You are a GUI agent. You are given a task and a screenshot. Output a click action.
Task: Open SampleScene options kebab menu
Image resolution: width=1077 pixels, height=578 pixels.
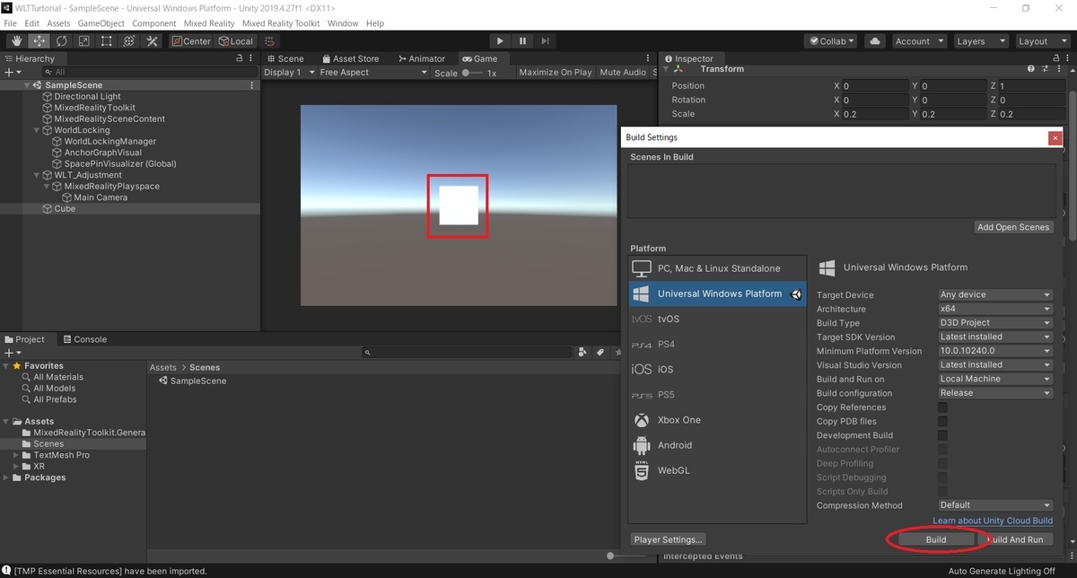click(x=252, y=85)
